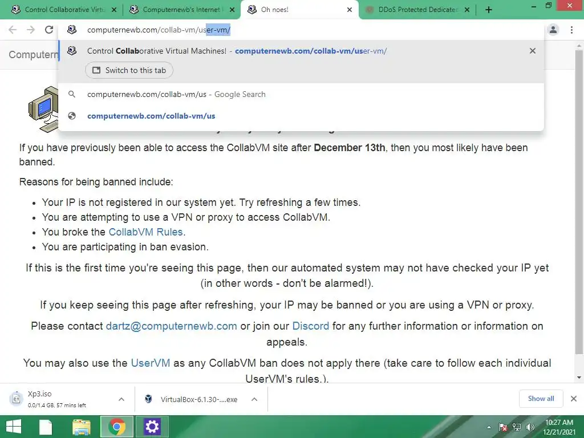Click the highlighted Control Collaborative Virtual Machines suggestion

pos(301,62)
